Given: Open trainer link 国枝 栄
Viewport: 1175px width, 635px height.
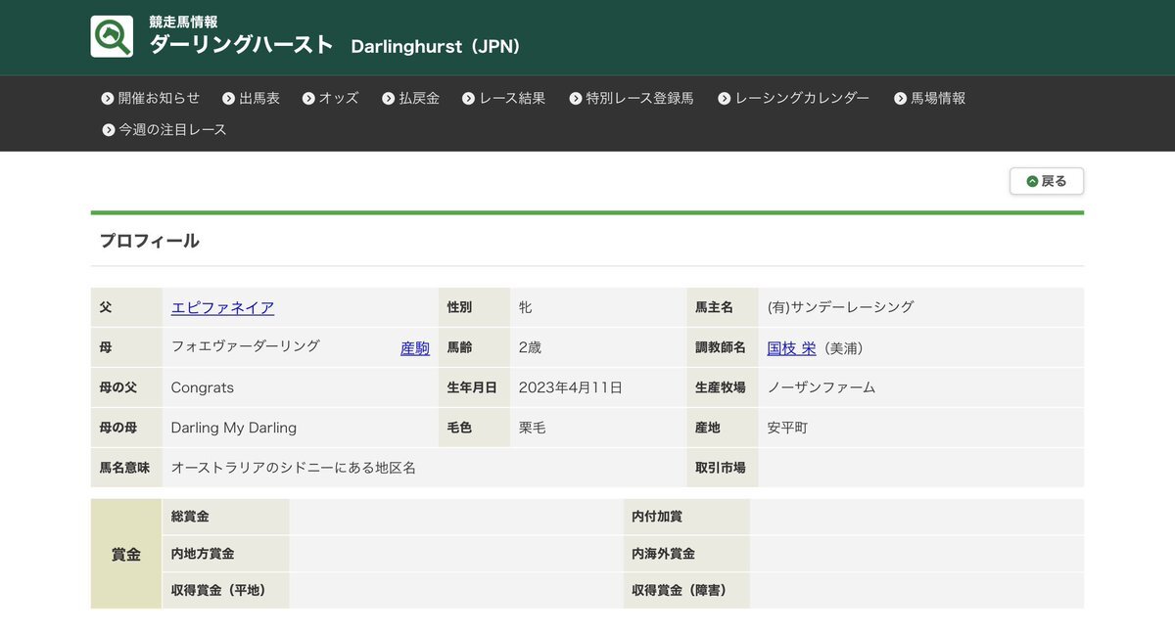Looking at the screenshot, I should coord(791,348).
